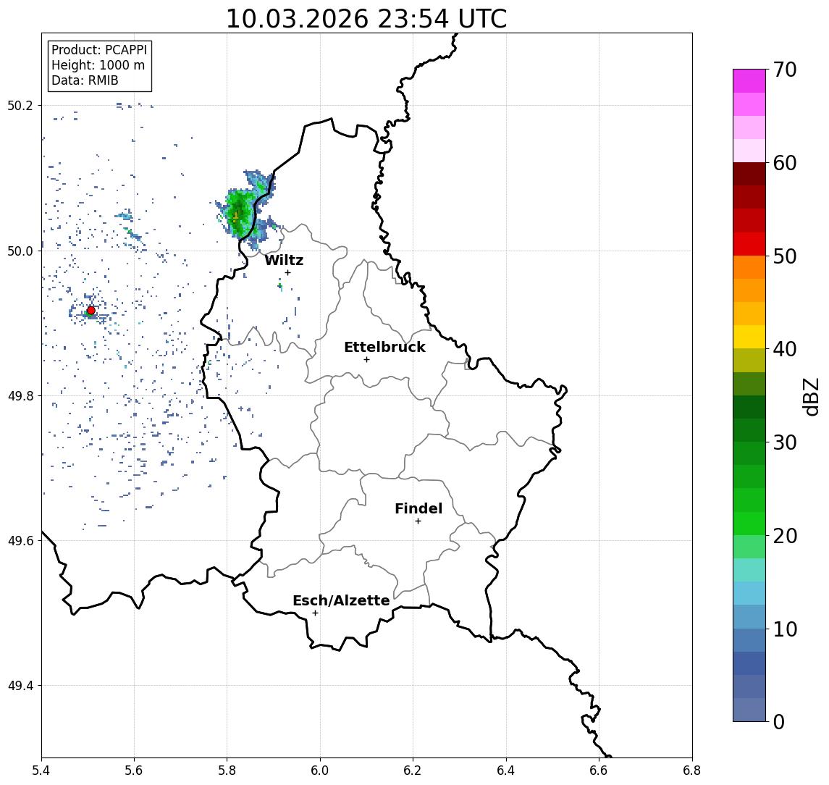Click latitude axis label 49.8
829x785 pixels.
click(x=20, y=395)
